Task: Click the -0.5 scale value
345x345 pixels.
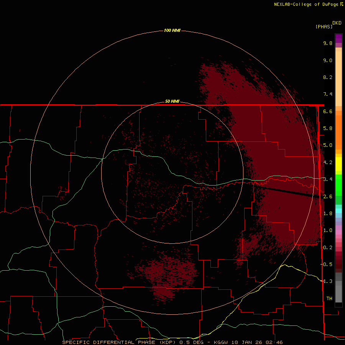Action: (x=327, y=264)
